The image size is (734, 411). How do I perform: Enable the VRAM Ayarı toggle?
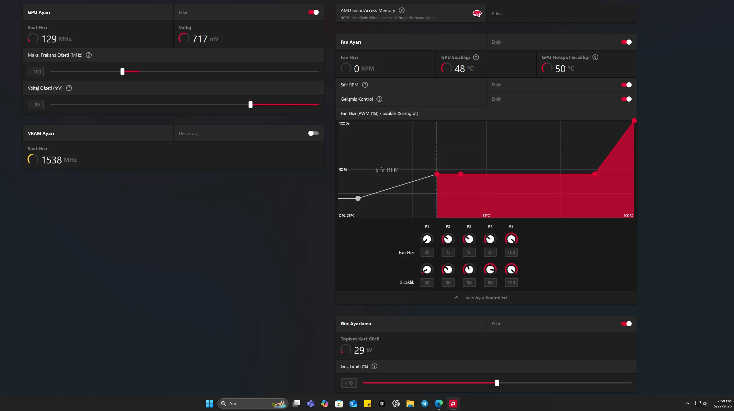click(313, 133)
